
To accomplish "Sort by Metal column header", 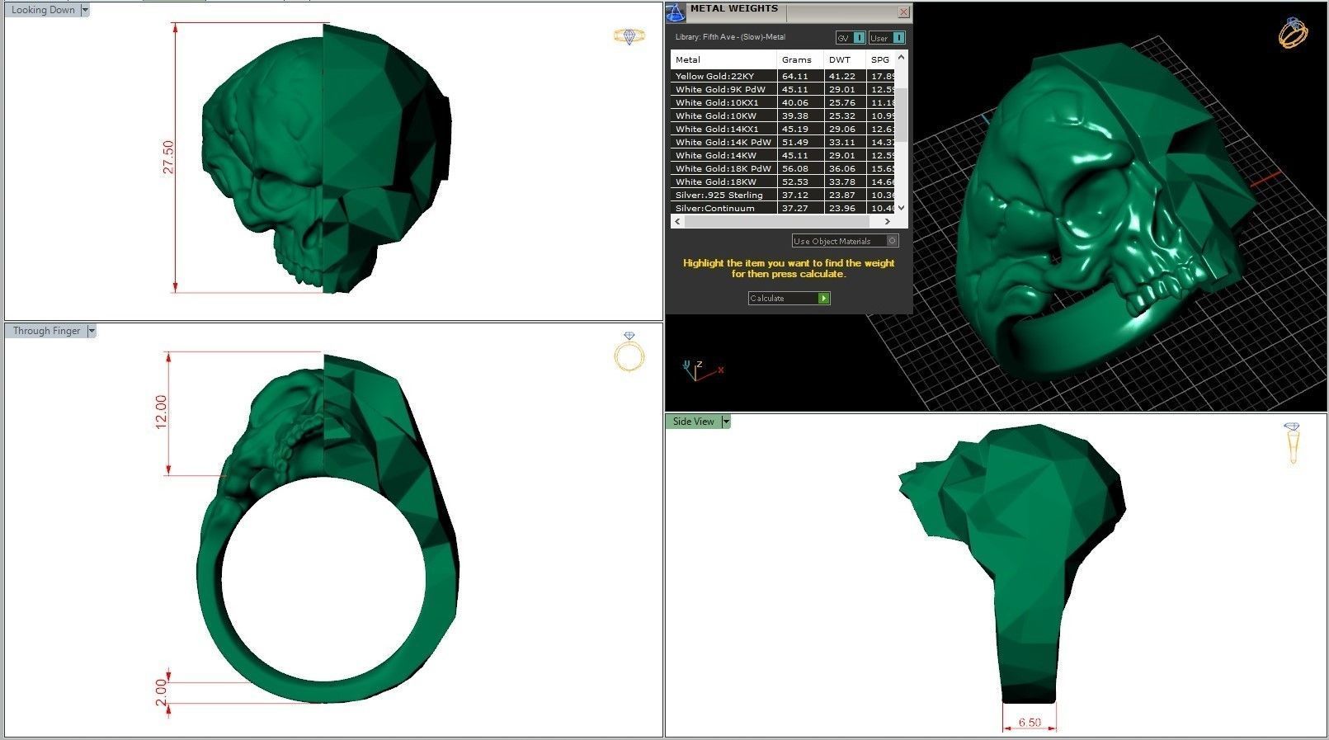I will [x=723, y=59].
